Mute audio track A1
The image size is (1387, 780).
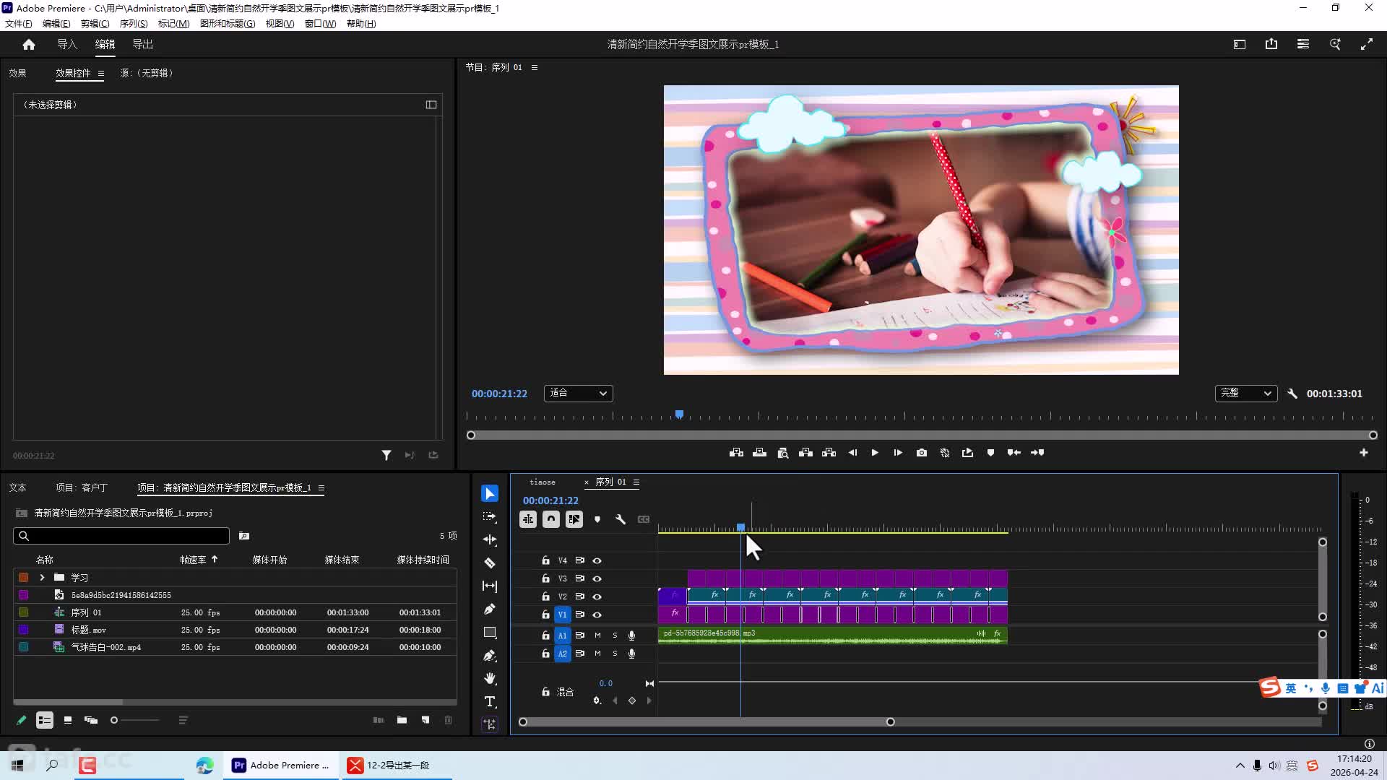[597, 636]
